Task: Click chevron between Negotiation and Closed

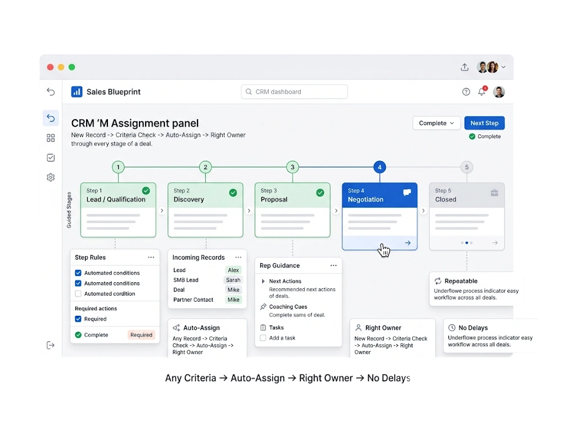Action: tap(423, 211)
